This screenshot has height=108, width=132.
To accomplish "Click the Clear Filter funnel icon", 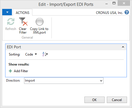I will tap(23, 22).
